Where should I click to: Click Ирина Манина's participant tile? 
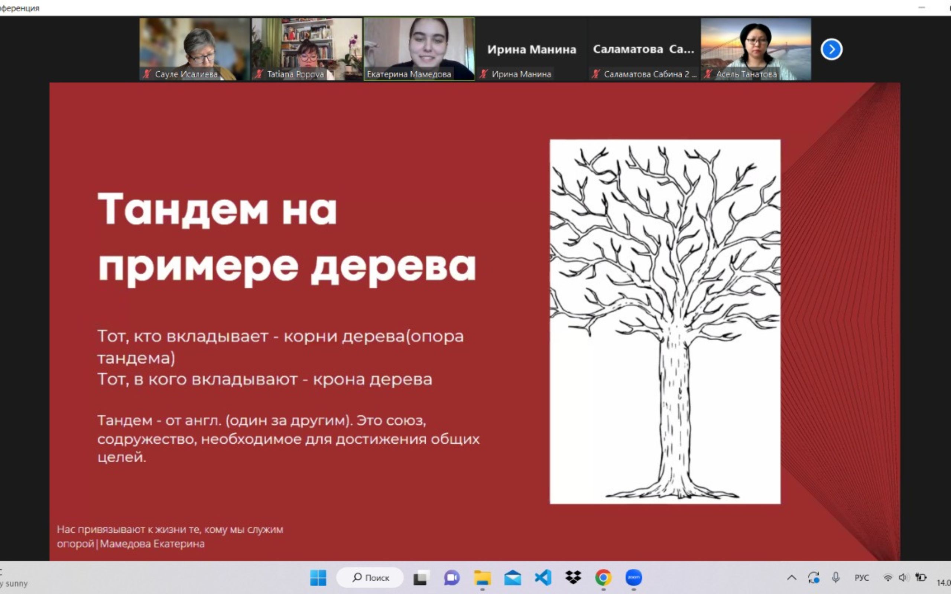coord(531,49)
